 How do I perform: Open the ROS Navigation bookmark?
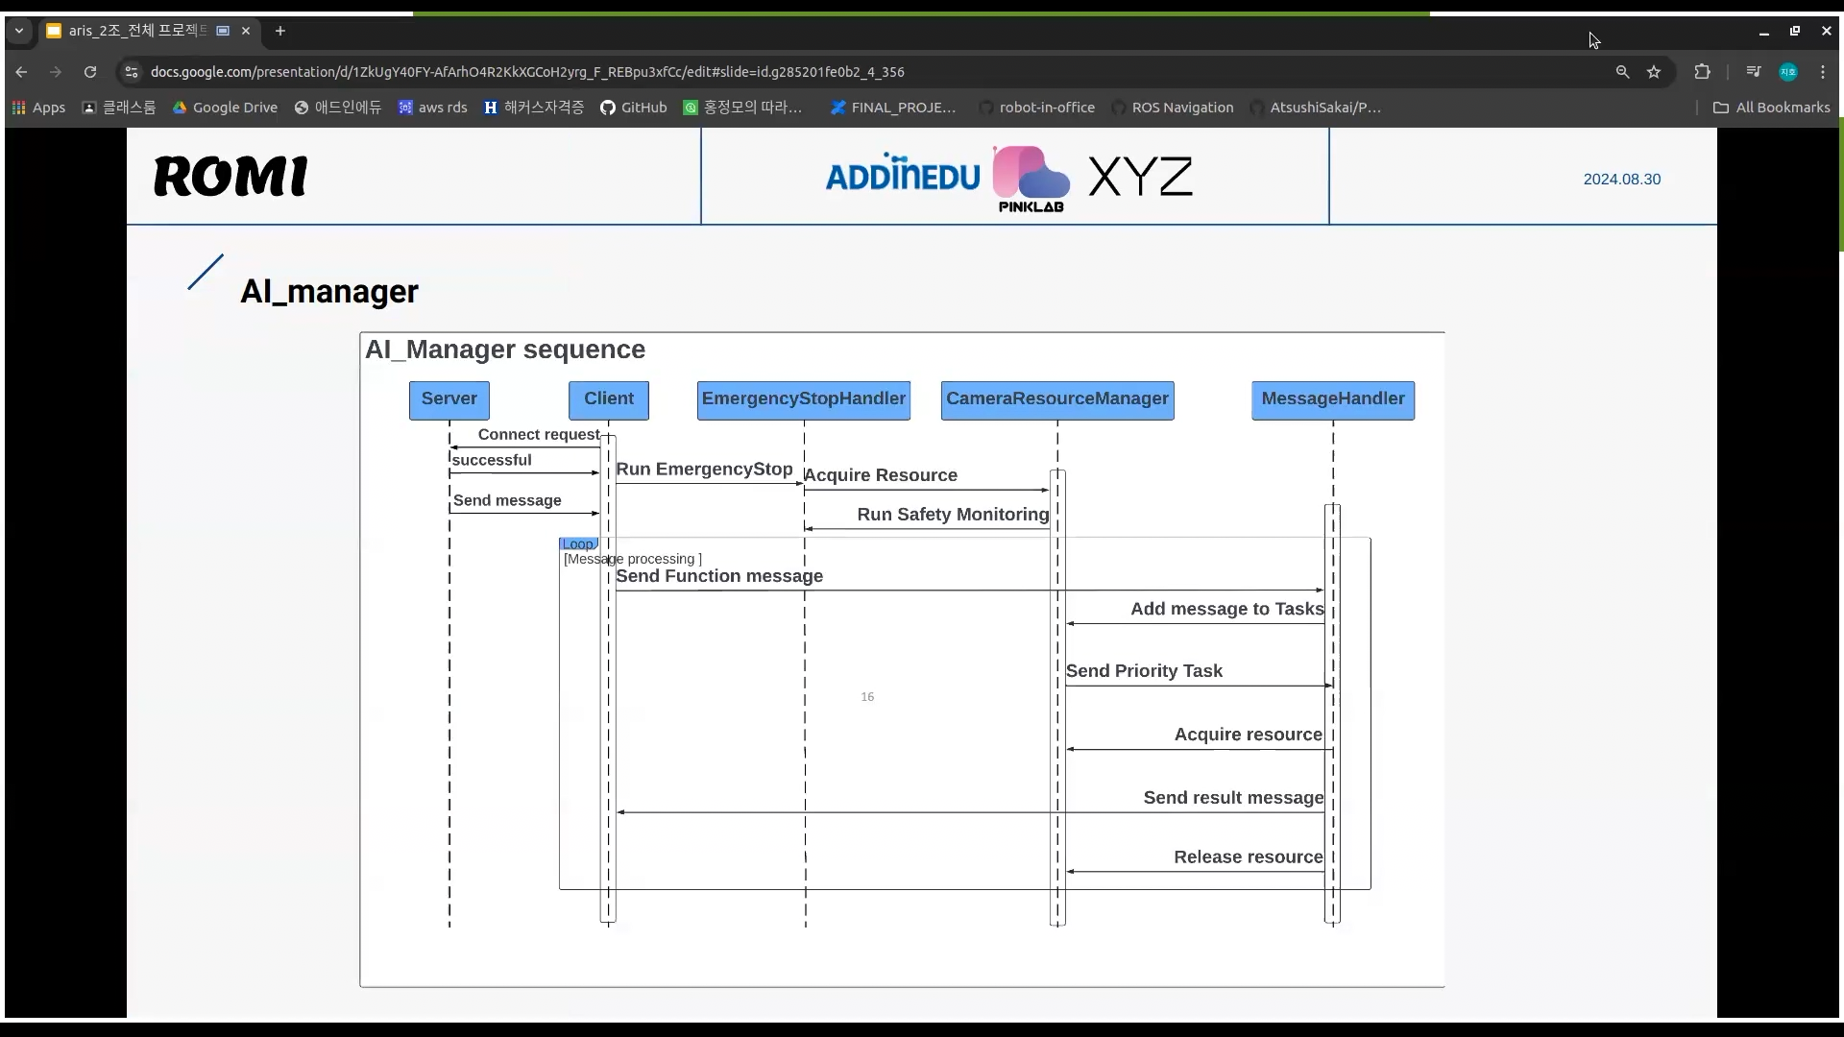1173,108
